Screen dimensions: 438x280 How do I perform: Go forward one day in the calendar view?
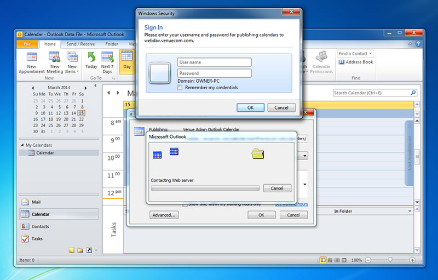118,93
